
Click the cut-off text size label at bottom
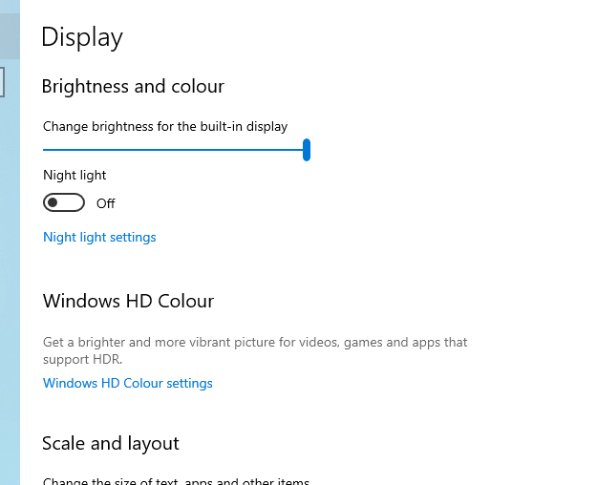177,480
